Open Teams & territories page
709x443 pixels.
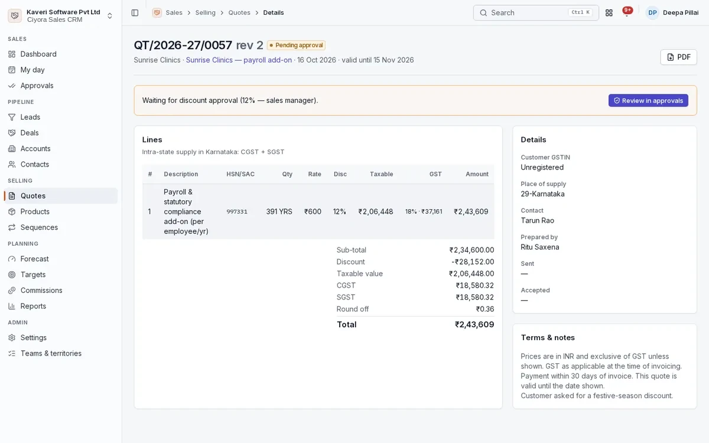pyautogui.click(x=61, y=353)
